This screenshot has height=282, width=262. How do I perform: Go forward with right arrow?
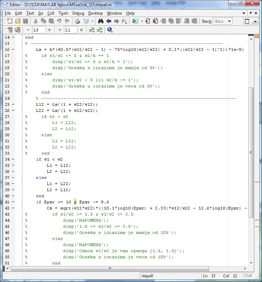116,21
